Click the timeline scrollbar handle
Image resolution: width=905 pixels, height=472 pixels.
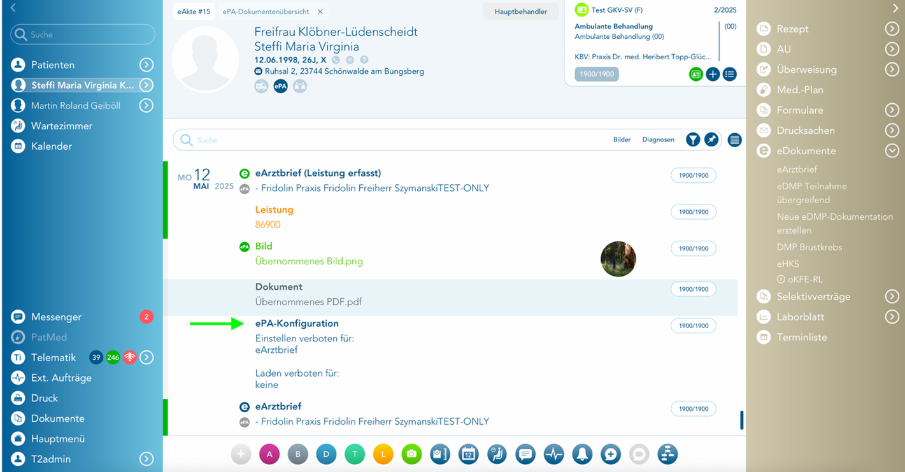tap(741, 420)
